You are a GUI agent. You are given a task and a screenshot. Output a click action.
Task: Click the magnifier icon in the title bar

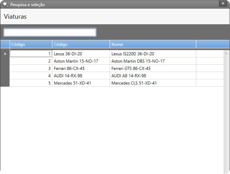[x=5, y=4]
